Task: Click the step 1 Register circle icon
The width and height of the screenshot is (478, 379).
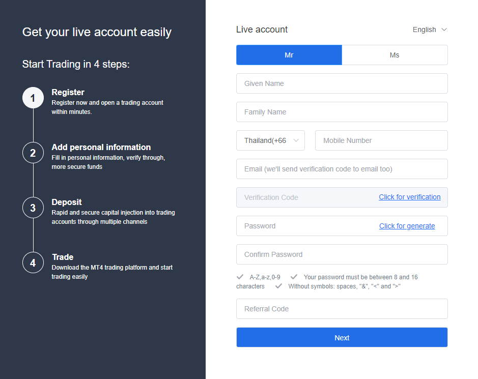Action: pos(33,98)
